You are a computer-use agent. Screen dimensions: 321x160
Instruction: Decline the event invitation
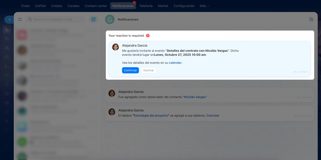click(x=148, y=70)
